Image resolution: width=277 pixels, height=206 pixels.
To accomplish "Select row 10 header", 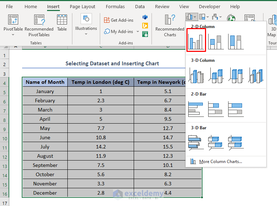I will (x=4, y=139).
